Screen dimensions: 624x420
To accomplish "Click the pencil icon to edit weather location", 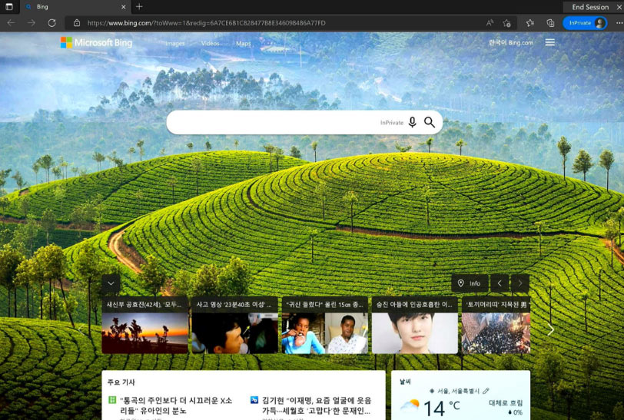I will coord(486,391).
